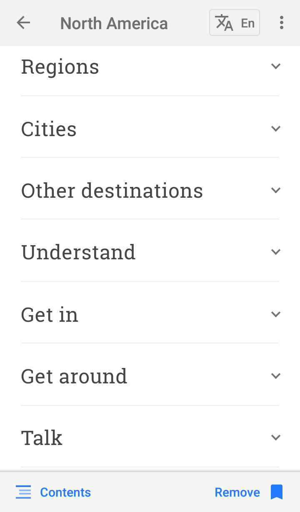
Task: Expand the Understand section chevron
Action: (x=275, y=252)
